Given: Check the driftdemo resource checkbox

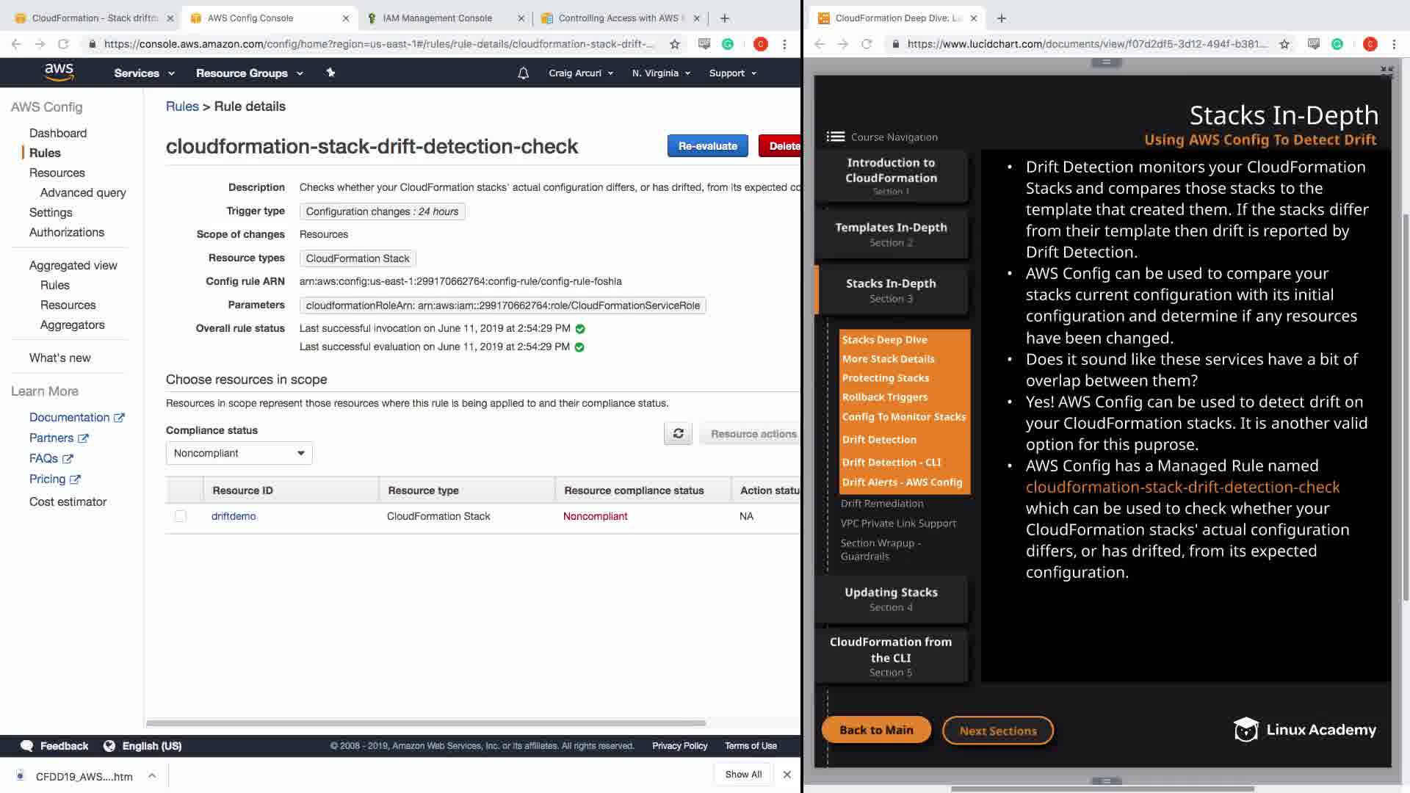Looking at the screenshot, I should [181, 516].
